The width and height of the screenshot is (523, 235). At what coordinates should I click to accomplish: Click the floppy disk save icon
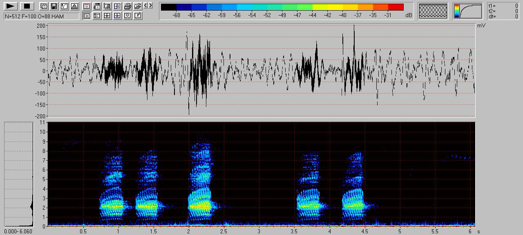pyautogui.click(x=54, y=6)
